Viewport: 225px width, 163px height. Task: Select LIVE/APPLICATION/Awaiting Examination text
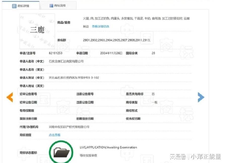tap(108, 147)
